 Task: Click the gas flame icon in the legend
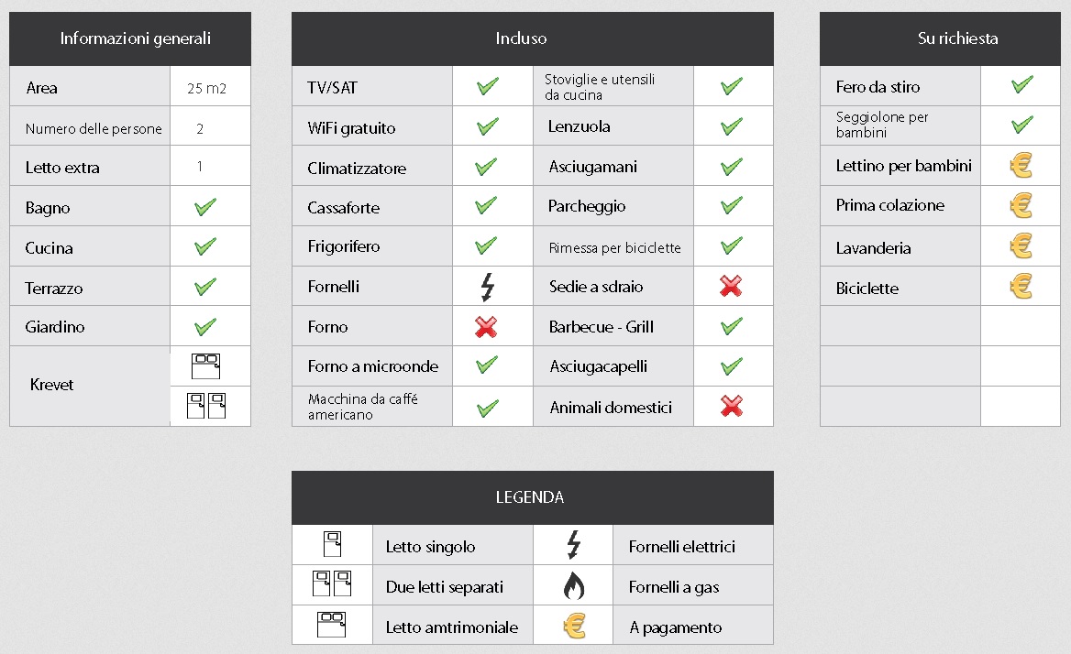click(574, 585)
